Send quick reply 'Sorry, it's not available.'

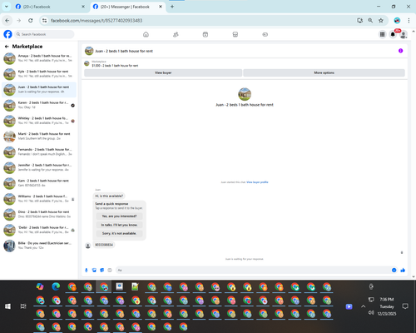coord(119,233)
